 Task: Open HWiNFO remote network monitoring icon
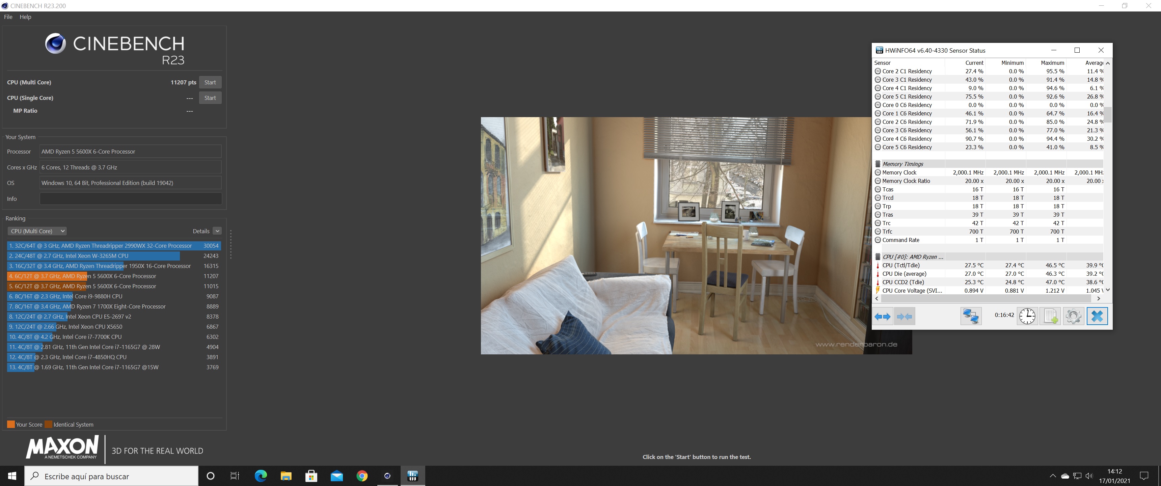pos(971,316)
